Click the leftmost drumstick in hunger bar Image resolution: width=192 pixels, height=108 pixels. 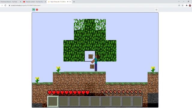(103, 93)
